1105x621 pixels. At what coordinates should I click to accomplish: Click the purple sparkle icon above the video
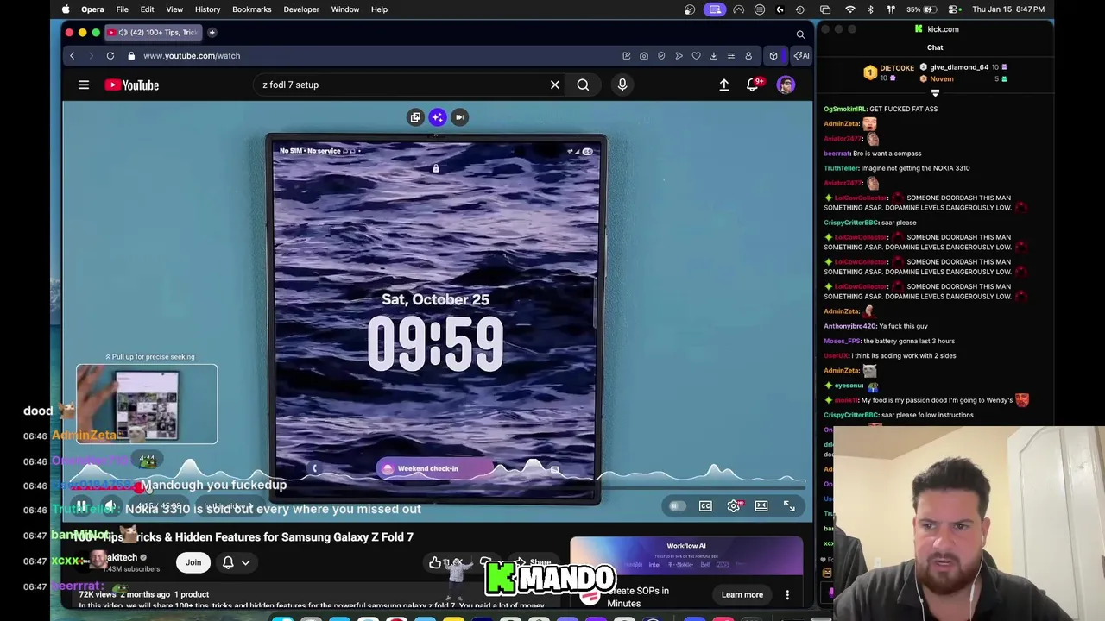coord(438,117)
